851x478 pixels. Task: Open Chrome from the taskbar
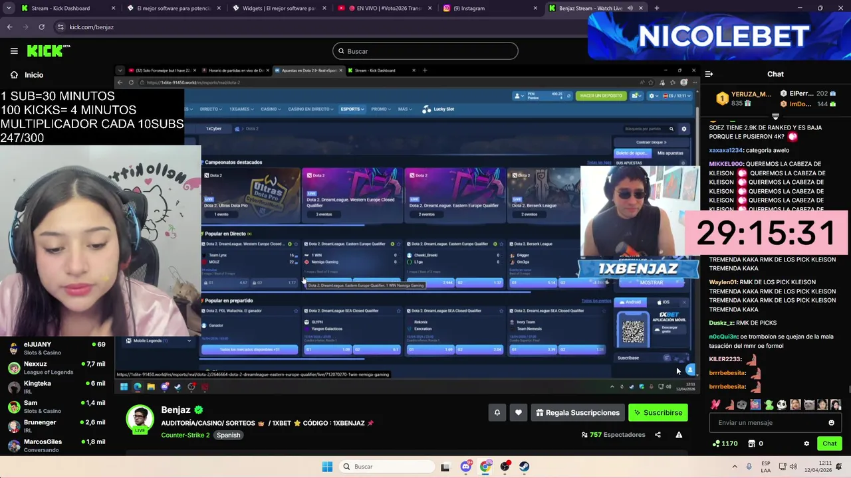tap(485, 467)
